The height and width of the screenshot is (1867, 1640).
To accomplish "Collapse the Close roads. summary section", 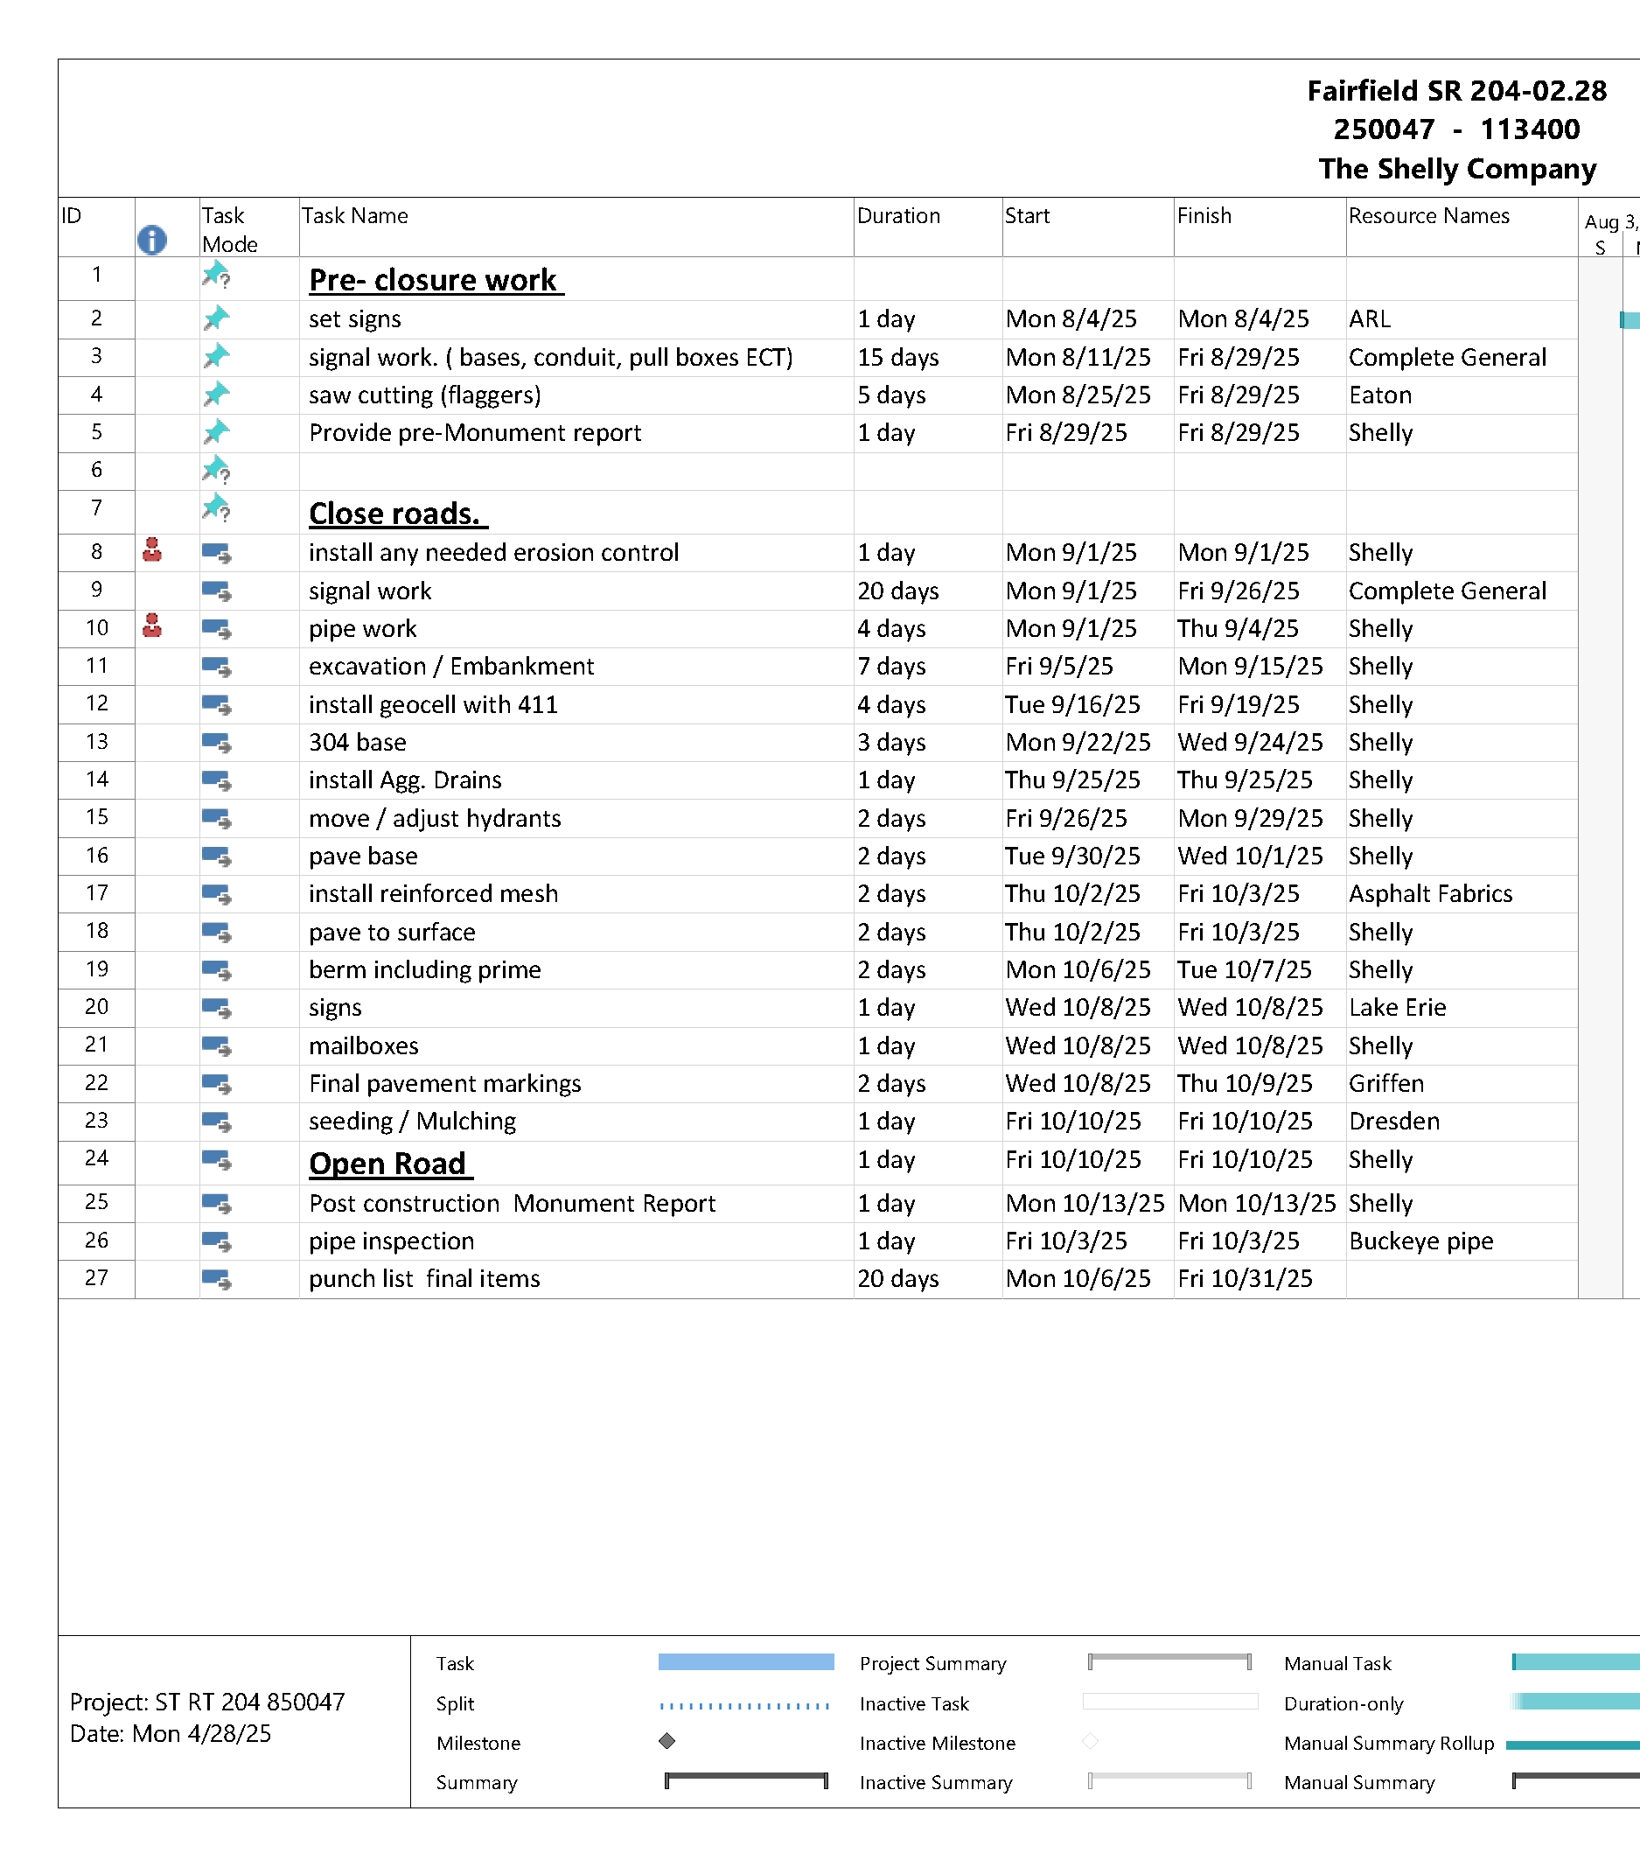I will (395, 513).
